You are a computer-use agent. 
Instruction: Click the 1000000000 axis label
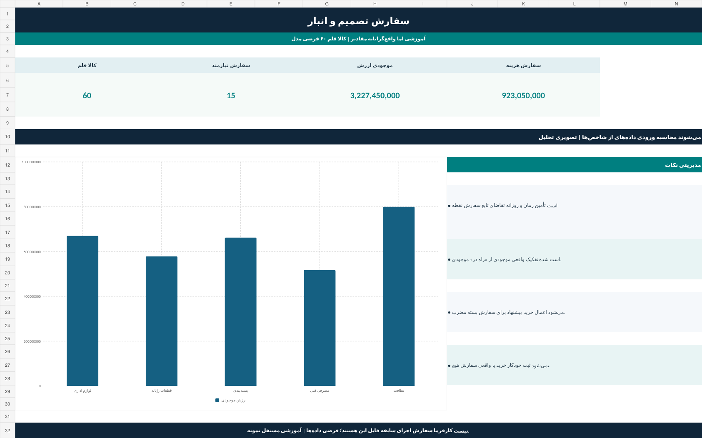tap(31, 162)
